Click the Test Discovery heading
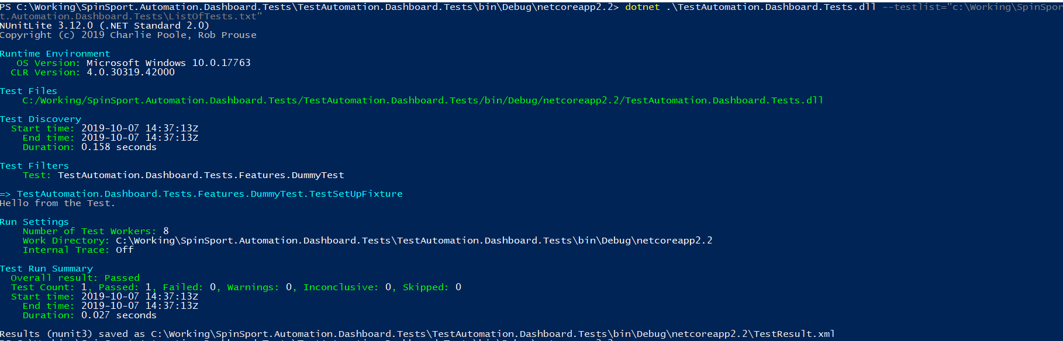Viewport: 1063px width, 341px height. pyautogui.click(x=40, y=119)
